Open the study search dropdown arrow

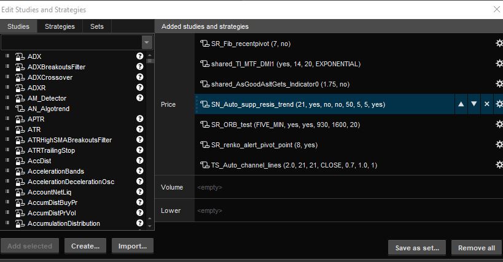point(147,42)
